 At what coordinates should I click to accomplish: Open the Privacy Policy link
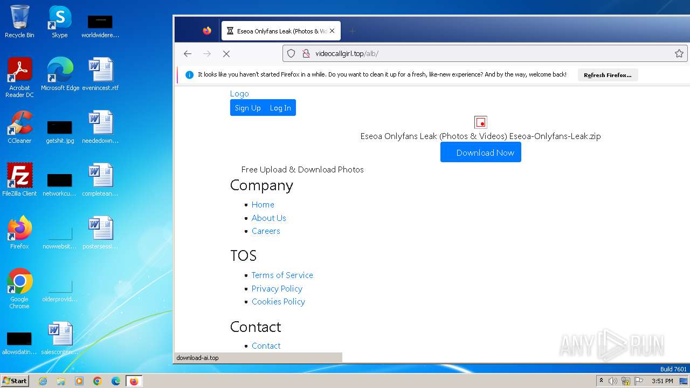(277, 288)
